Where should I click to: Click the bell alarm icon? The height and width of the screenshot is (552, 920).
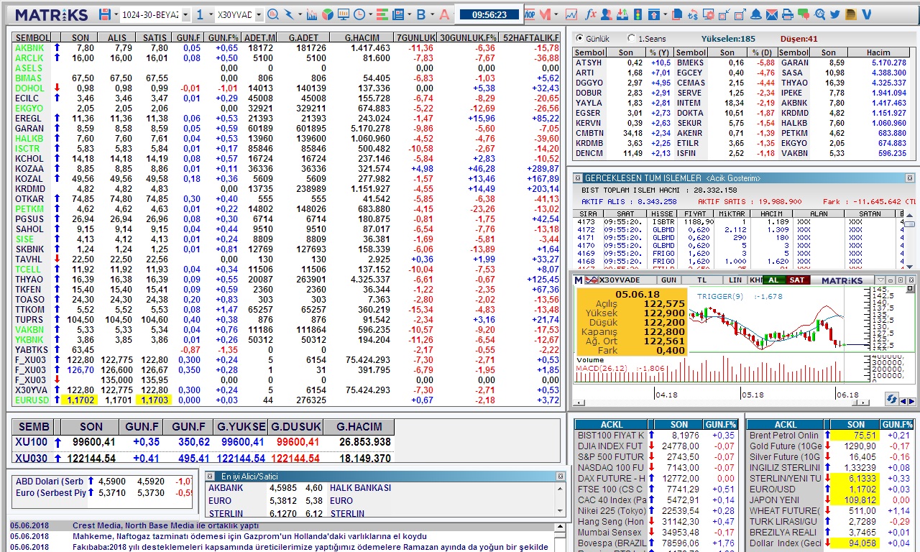[756, 14]
